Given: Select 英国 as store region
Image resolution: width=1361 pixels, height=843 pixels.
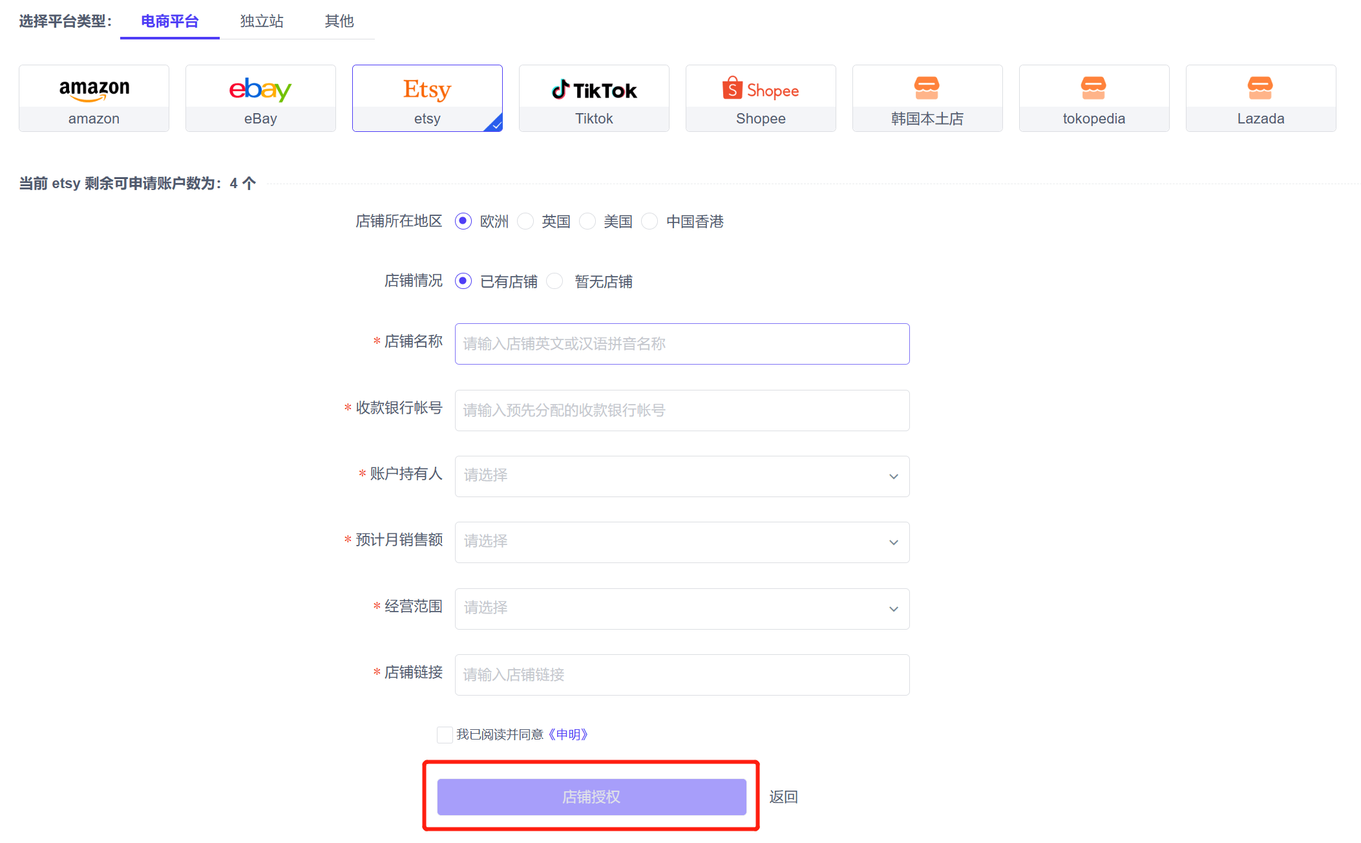Looking at the screenshot, I should click(526, 222).
